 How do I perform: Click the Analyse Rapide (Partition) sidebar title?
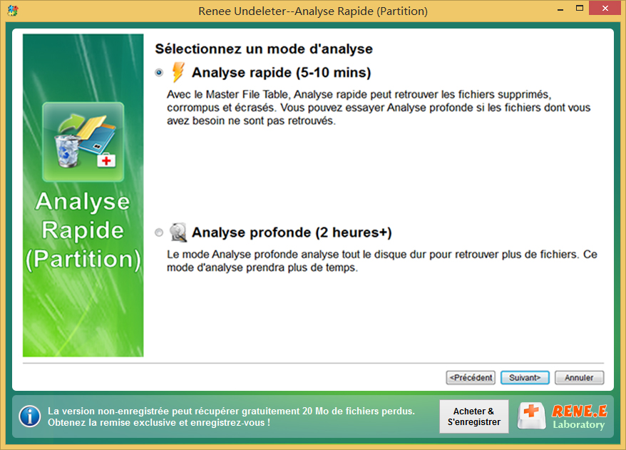[83, 231]
